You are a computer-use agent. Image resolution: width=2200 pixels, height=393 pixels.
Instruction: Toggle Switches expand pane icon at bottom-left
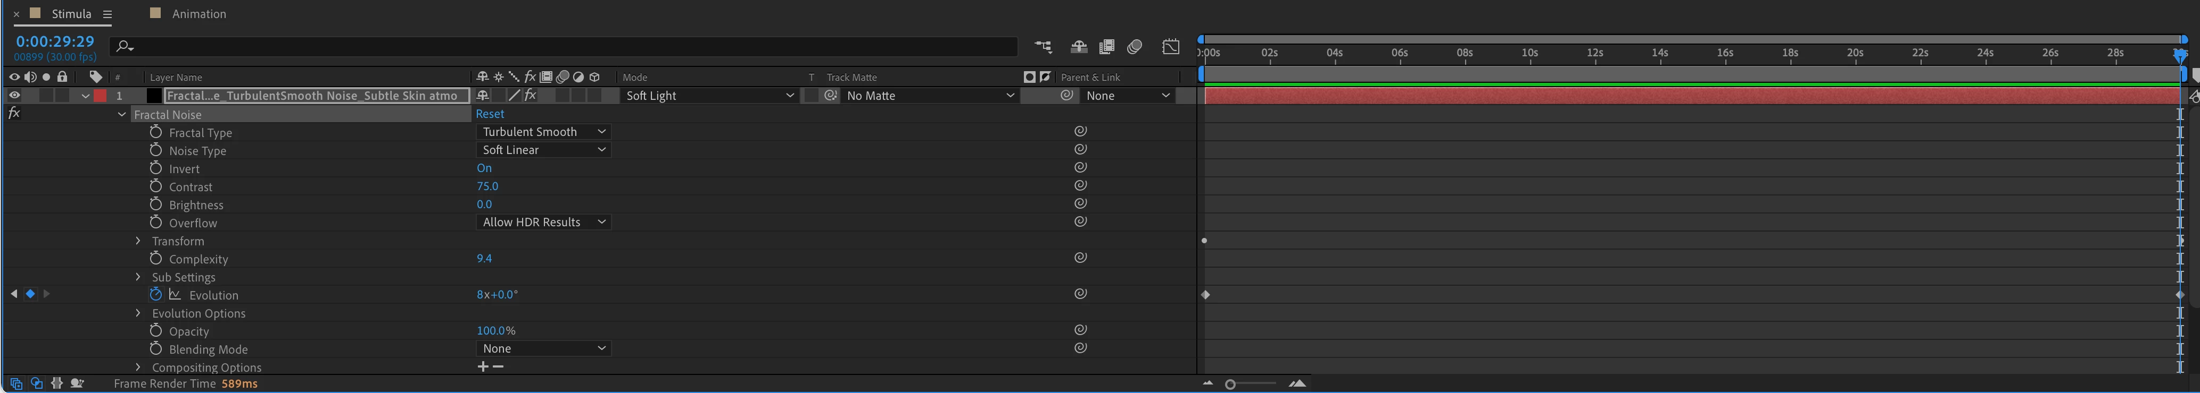[x=15, y=383]
